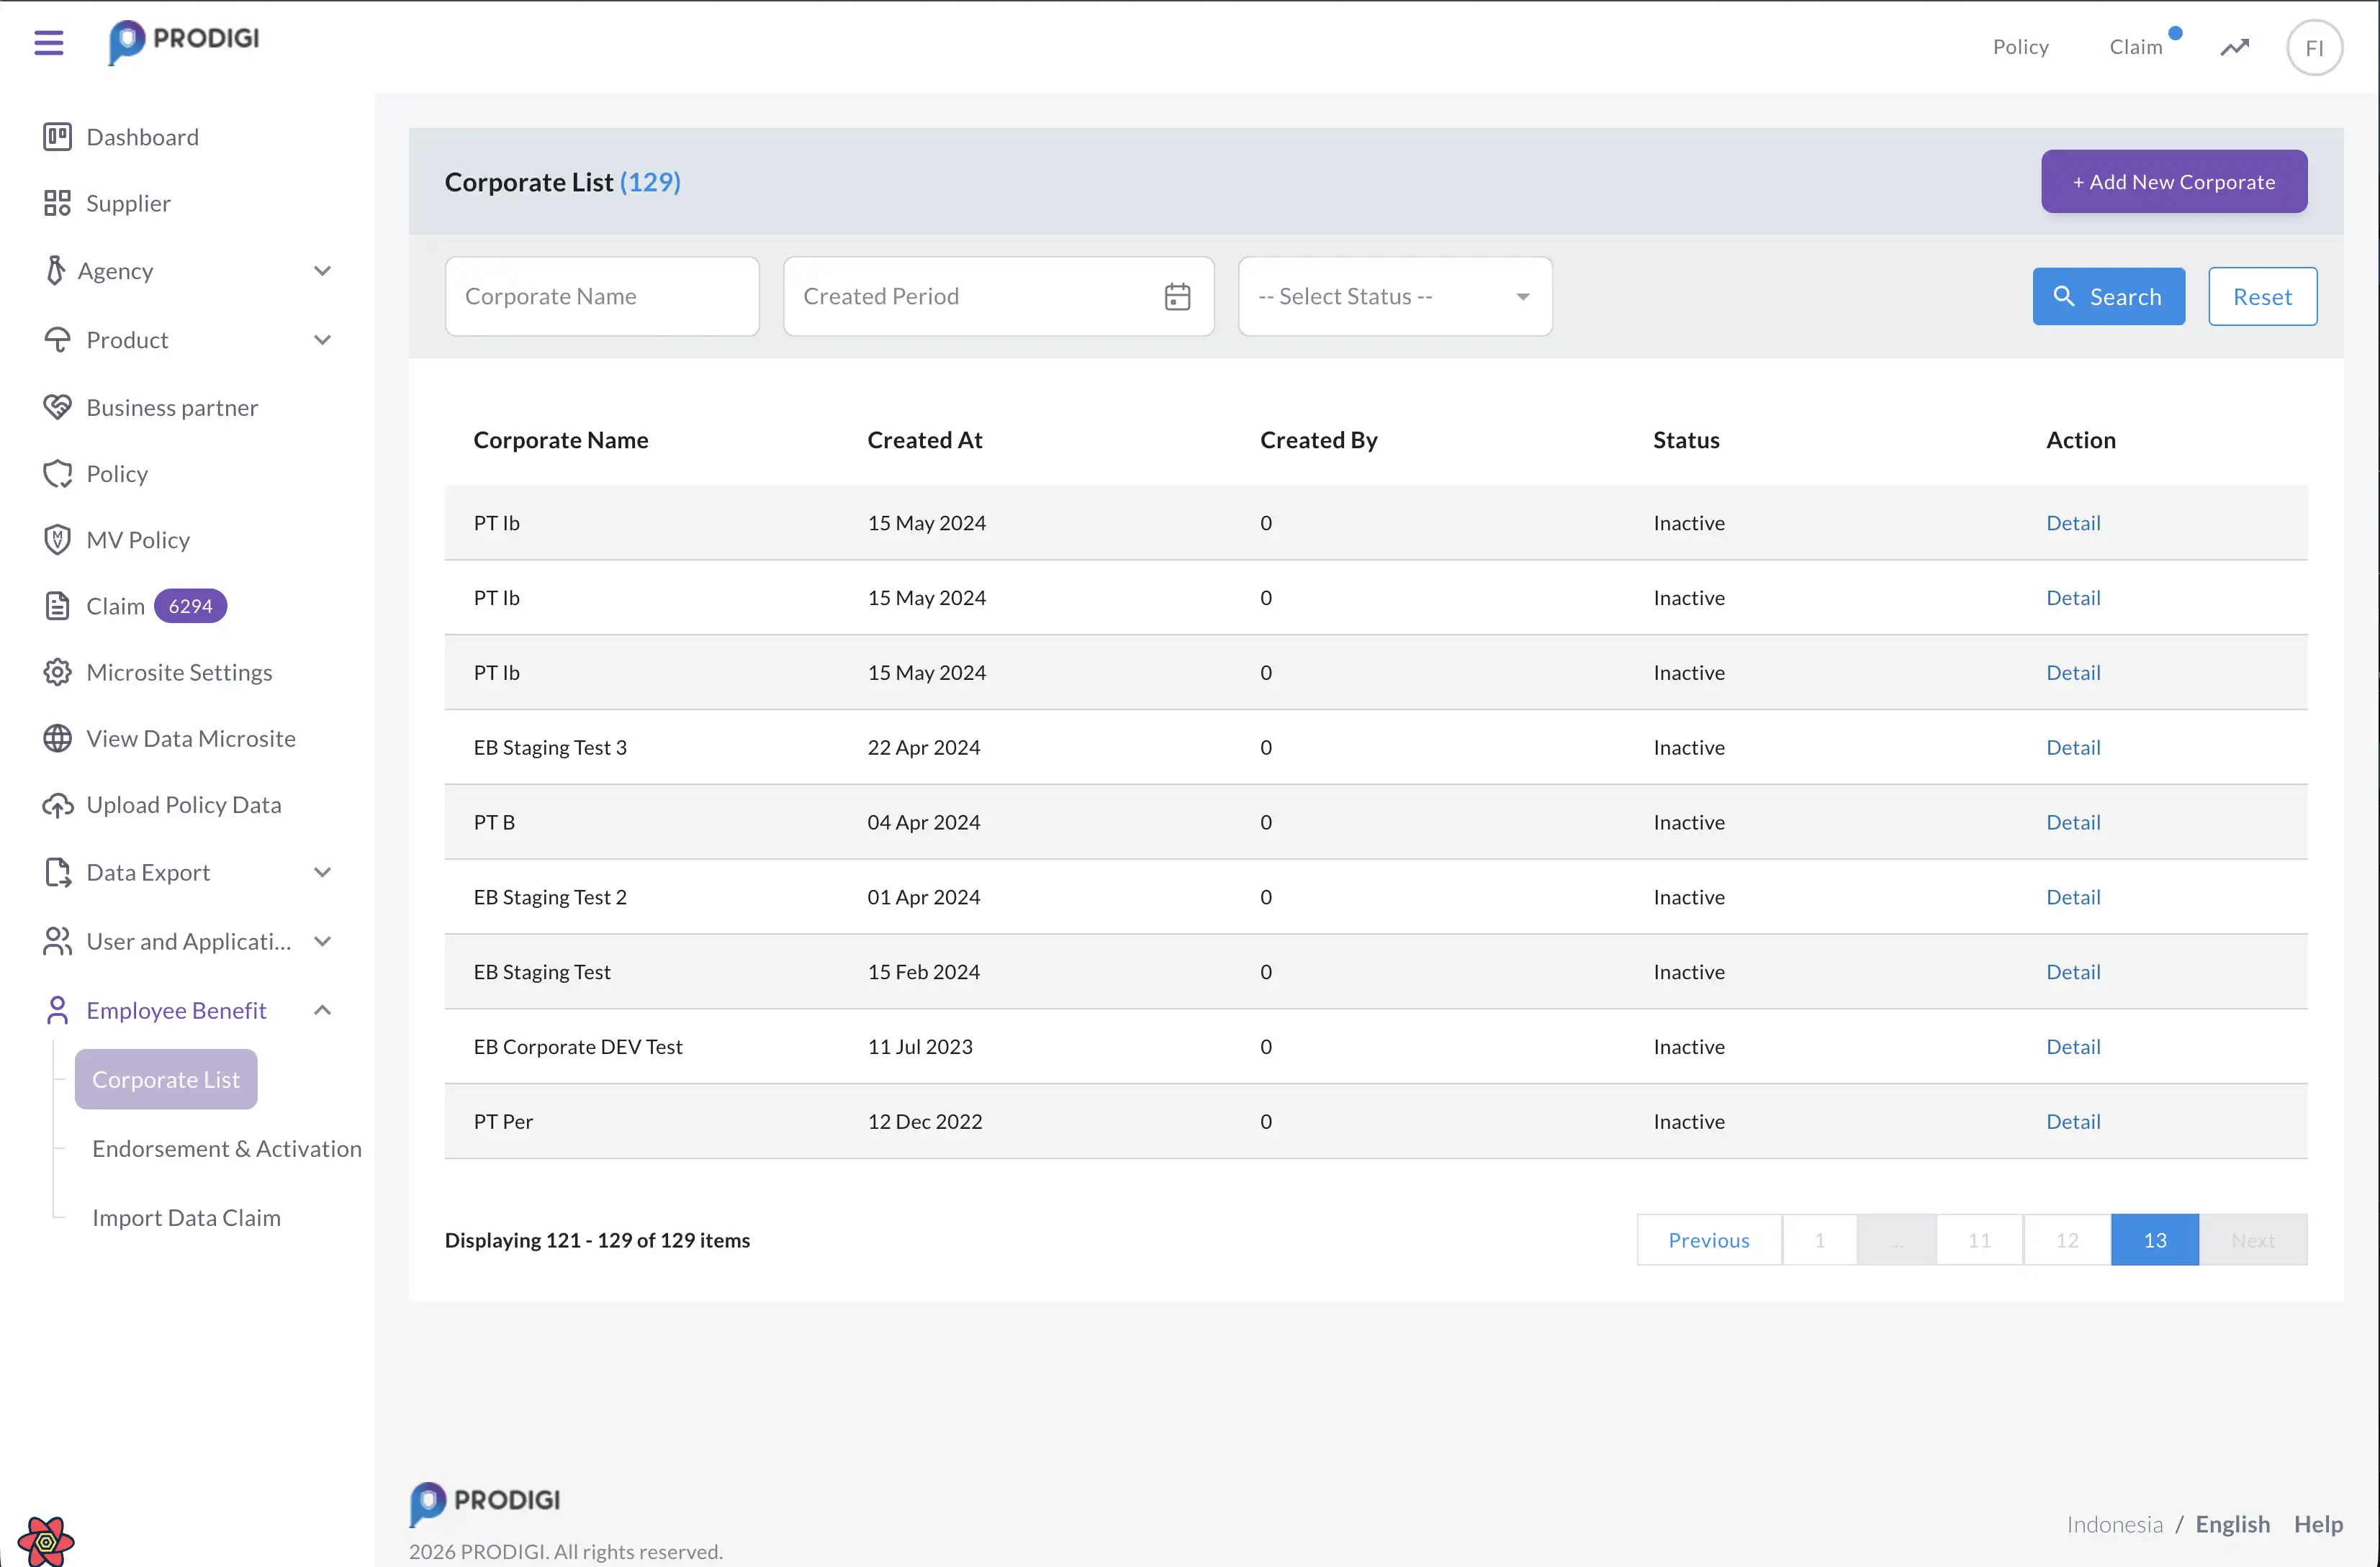
Task: Click the Dashboard sidebar icon
Action: (57, 137)
